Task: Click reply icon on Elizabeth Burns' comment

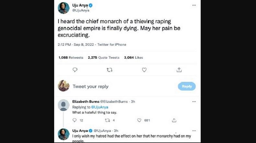Action: [75, 120]
